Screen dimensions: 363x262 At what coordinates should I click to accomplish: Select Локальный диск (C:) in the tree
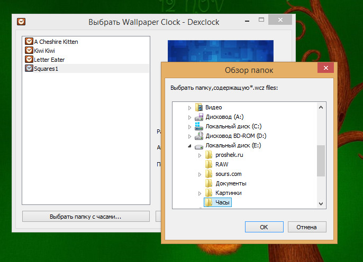[x=233, y=126]
